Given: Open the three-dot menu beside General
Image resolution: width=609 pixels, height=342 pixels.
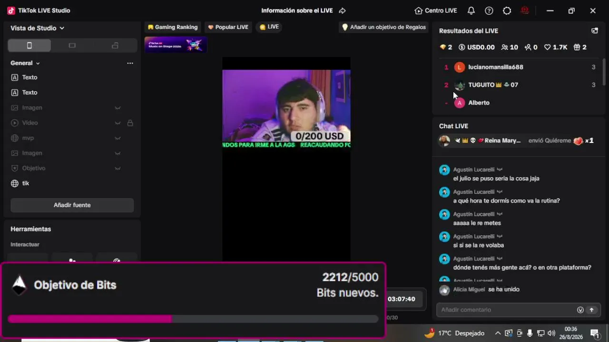Looking at the screenshot, I should tap(130, 63).
